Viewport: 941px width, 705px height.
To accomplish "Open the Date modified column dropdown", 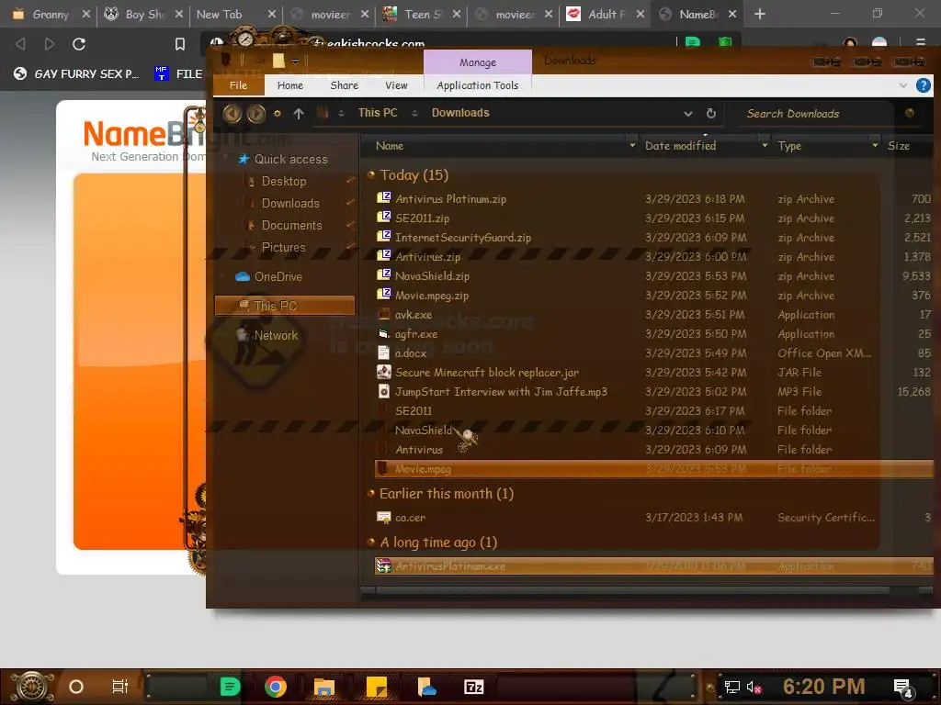I will click(x=765, y=145).
